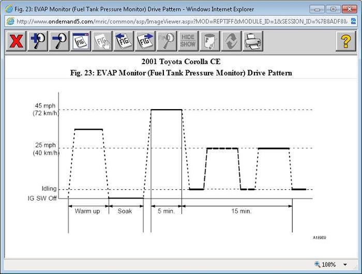Click the 'IG SW Off' axis label
The height and width of the screenshot is (274, 362).
(42, 199)
